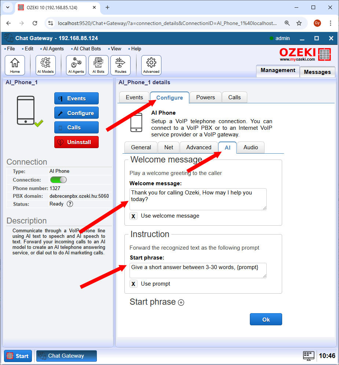
Task: Click the blue Events button
Action: [76, 99]
